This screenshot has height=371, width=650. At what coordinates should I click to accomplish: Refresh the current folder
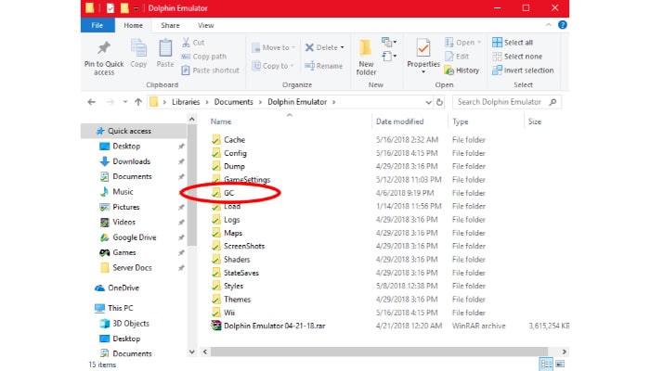point(439,102)
